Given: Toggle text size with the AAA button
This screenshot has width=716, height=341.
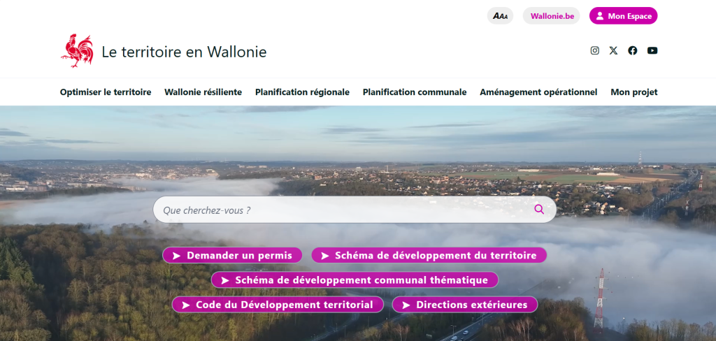Looking at the screenshot, I should (500, 16).
